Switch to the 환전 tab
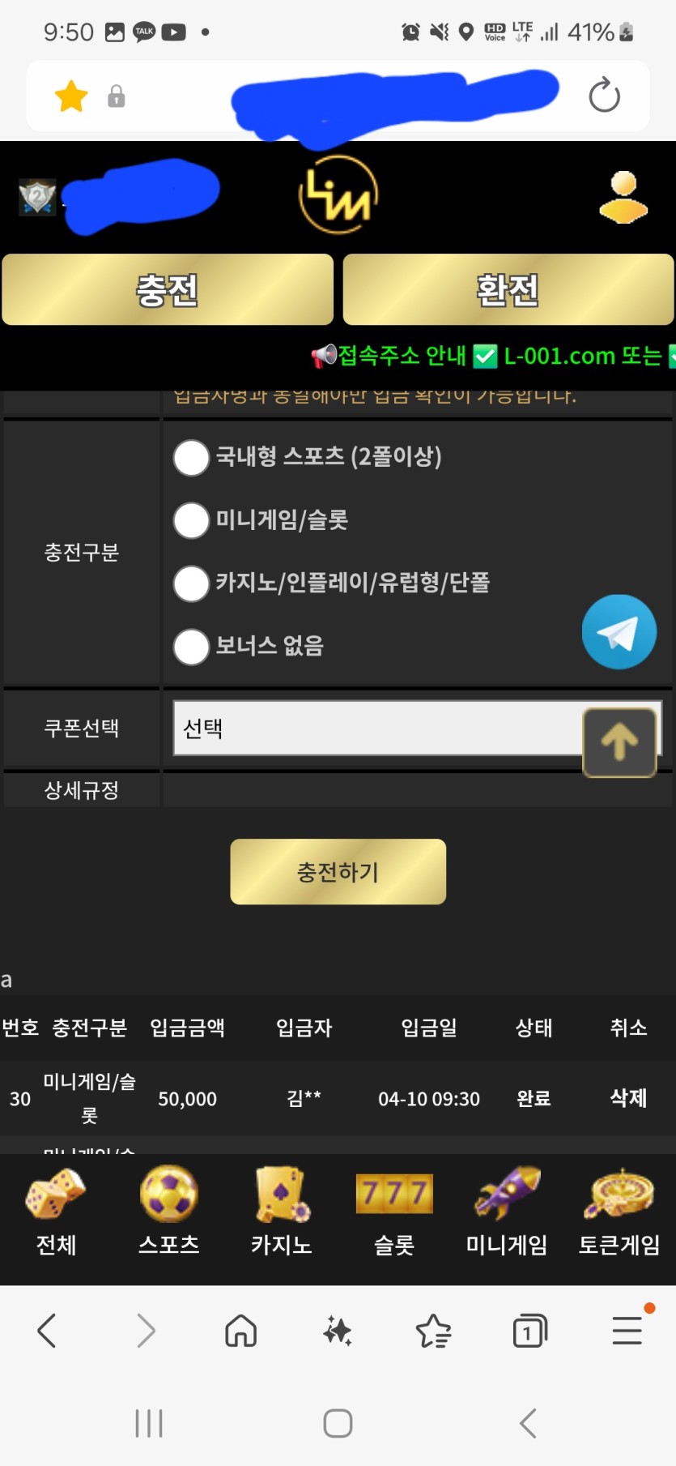This screenshot has width=676, height=1466. tap(508, 290)
